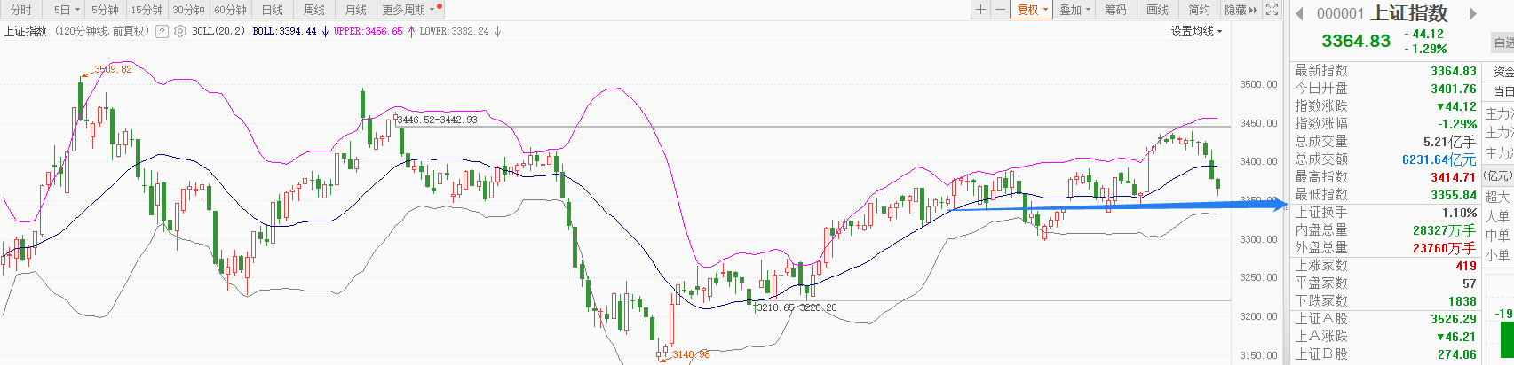
Task: Click 内盘总量 value 28327万手
Action: click(x=1444, y=230)
